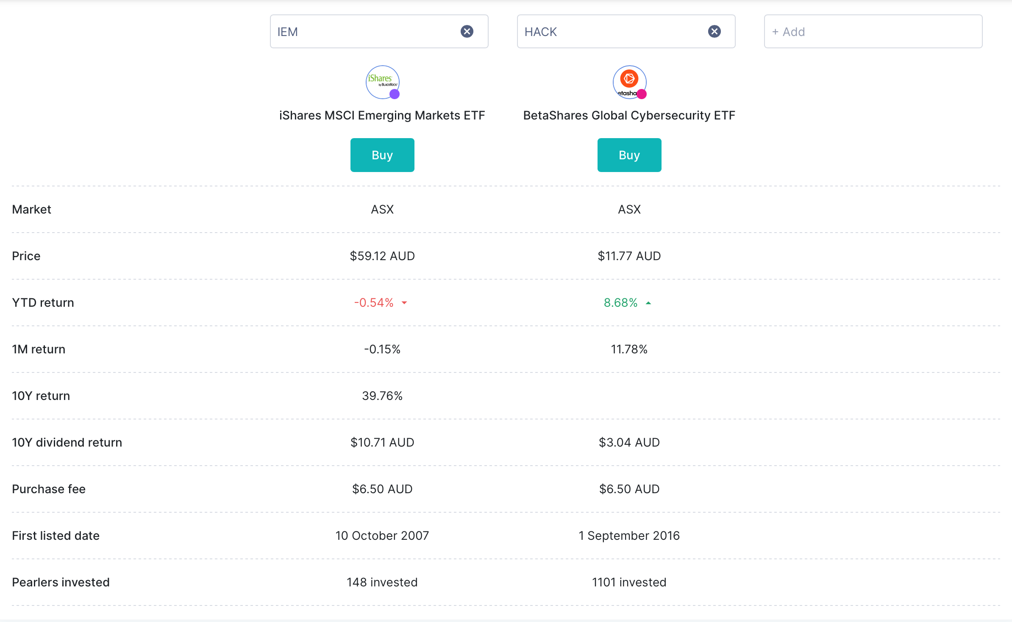
Task: Click IEM's $6.50 AUD purchase fee
Action: click(x=382, y=489)
